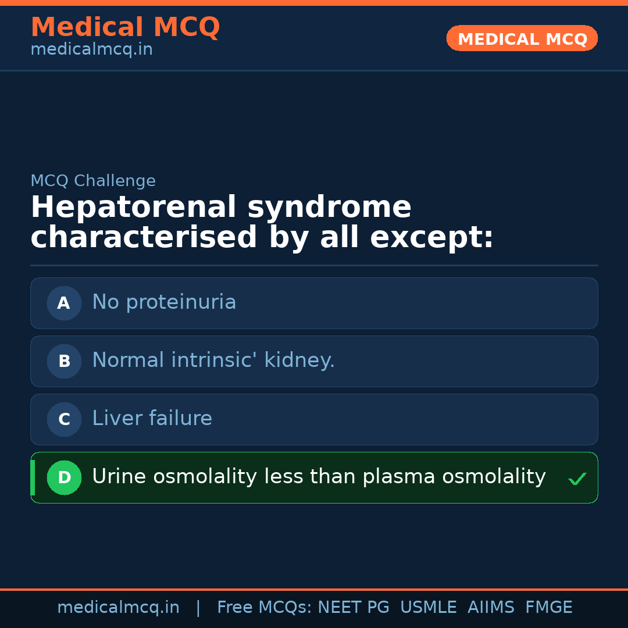Click AIIMS in the footer
This screenshot has height=628, width=628.
(491, 608)
